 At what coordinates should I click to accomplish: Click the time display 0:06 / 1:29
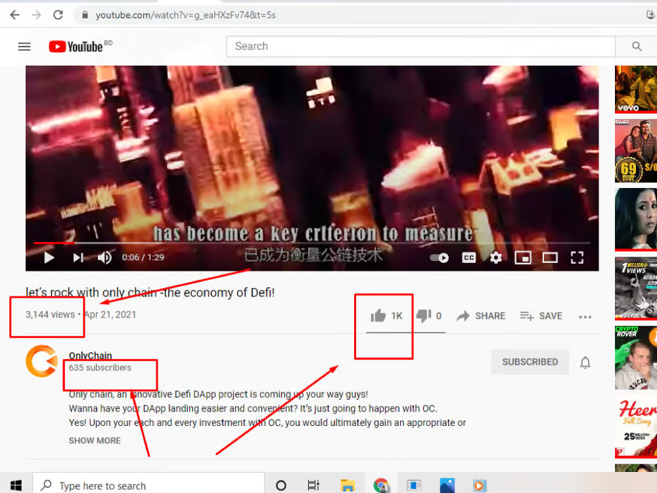coord(143,258)
